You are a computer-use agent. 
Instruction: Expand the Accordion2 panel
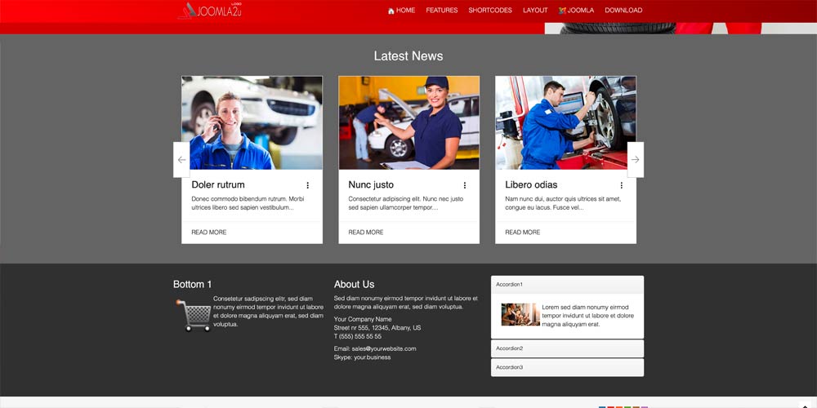tap(567, 348)
